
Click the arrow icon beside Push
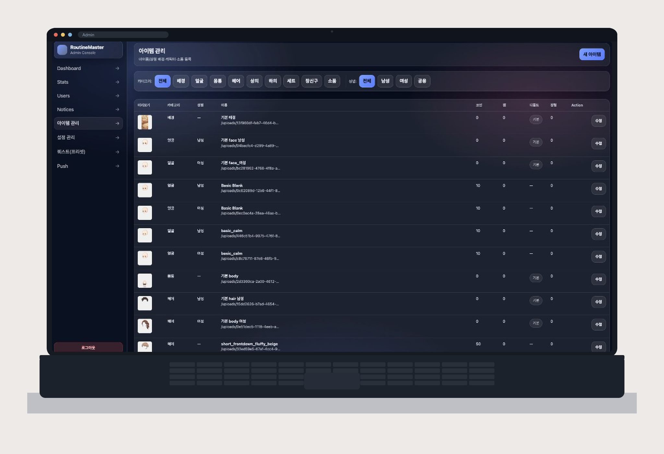117,166
